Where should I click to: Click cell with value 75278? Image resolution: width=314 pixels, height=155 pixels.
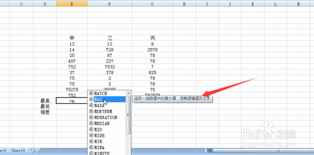(72, 90)
